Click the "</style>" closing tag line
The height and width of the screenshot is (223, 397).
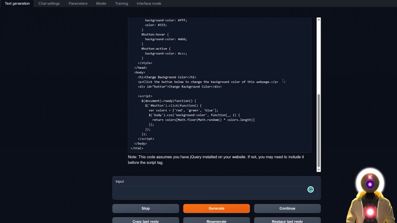tap(145, 63)
